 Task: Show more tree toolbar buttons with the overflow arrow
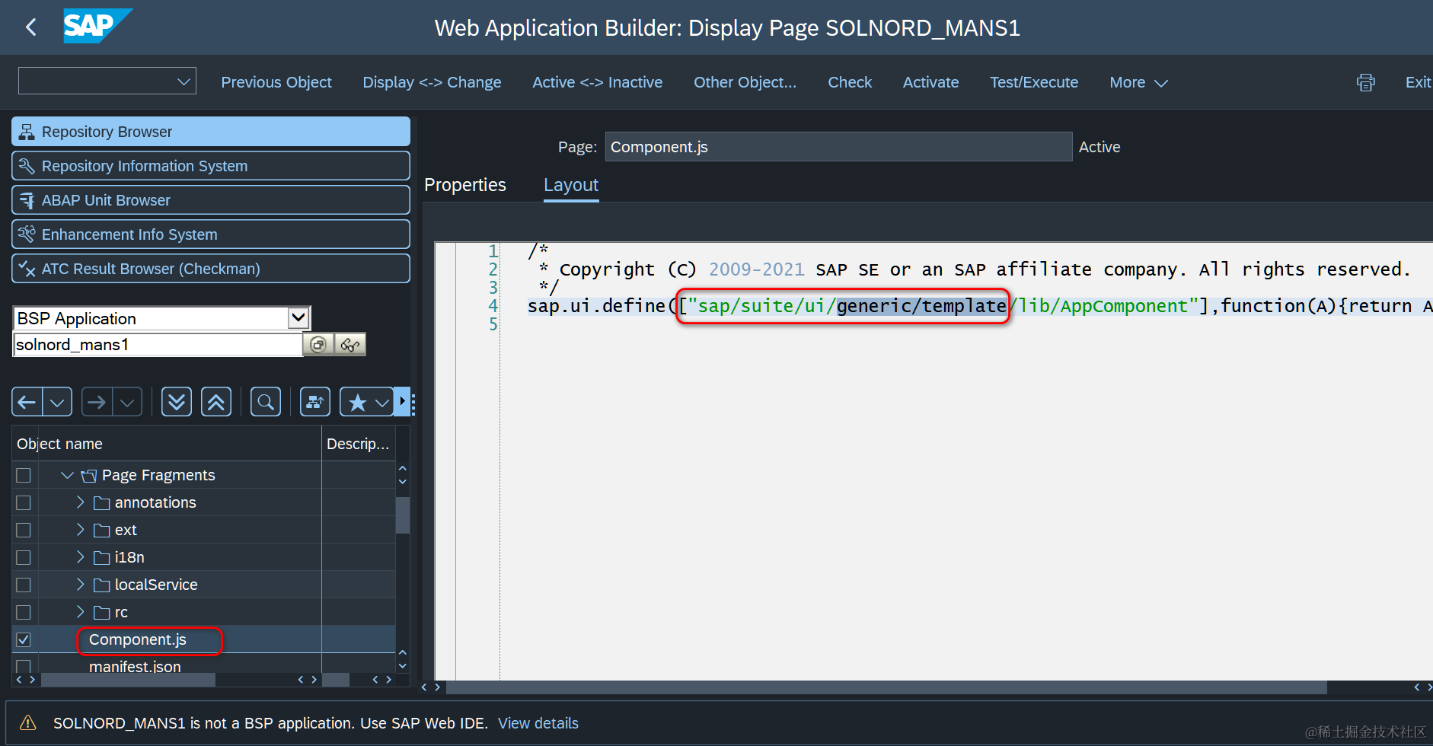pos(403,401)
